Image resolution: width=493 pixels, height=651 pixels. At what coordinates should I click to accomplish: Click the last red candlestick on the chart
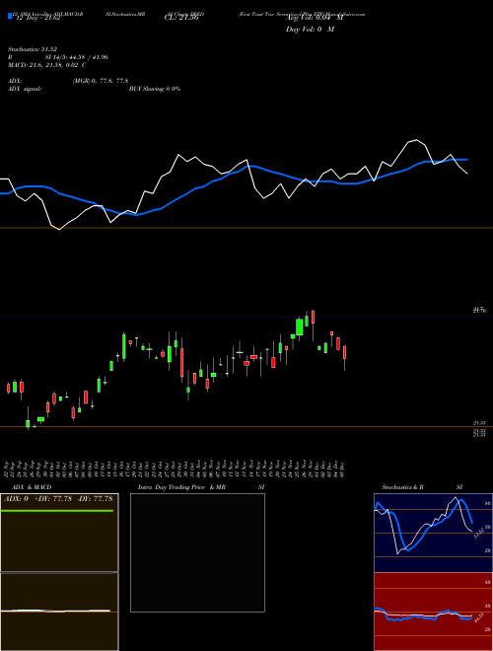point(344,355)
